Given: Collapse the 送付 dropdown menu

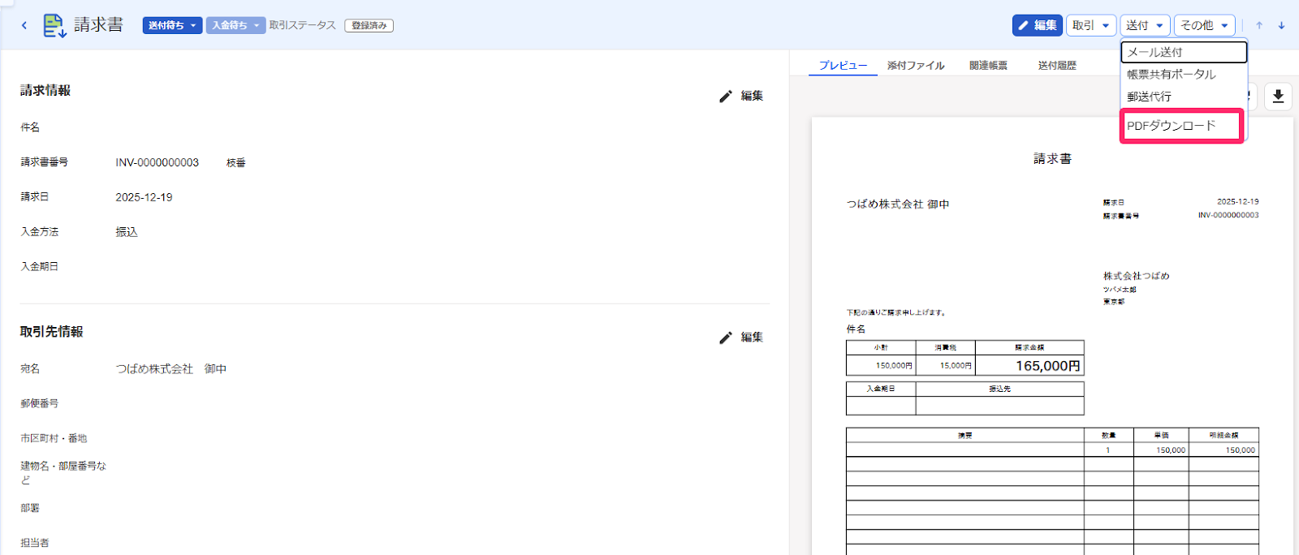Looking at the screenshot, I should click(1146, 25).
